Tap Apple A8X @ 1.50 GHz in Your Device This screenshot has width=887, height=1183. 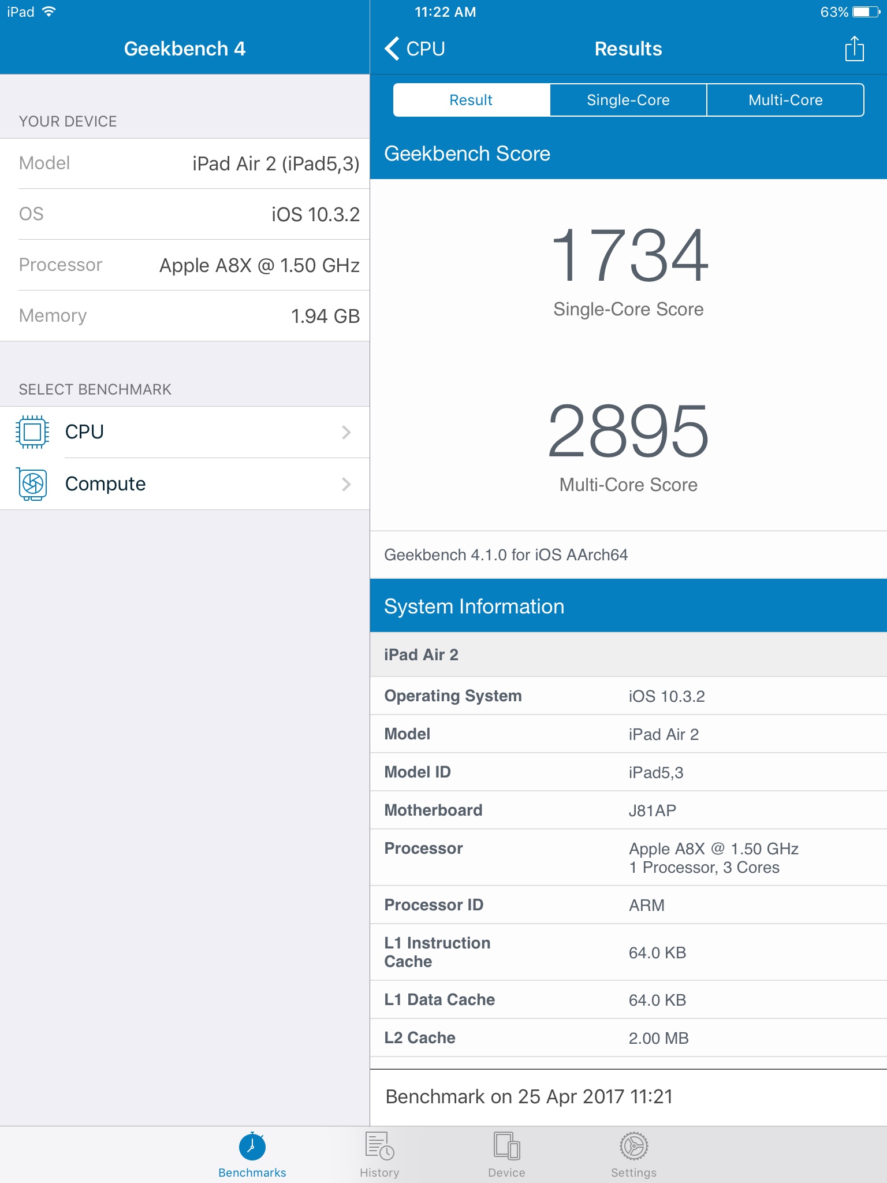tap(259, 265)
